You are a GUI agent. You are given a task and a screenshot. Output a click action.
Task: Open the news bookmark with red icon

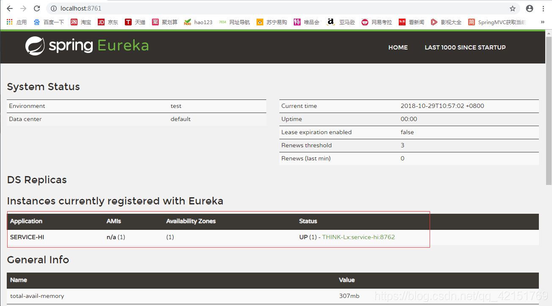411,22
